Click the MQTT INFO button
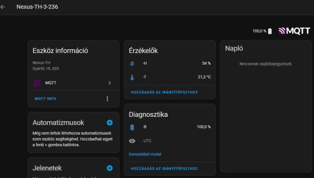The image size is (314, 178). coord(45,99)
